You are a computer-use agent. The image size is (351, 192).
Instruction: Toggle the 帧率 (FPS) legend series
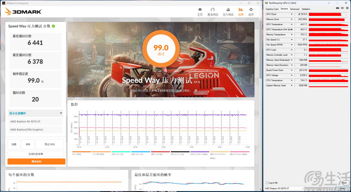point(76,153)
